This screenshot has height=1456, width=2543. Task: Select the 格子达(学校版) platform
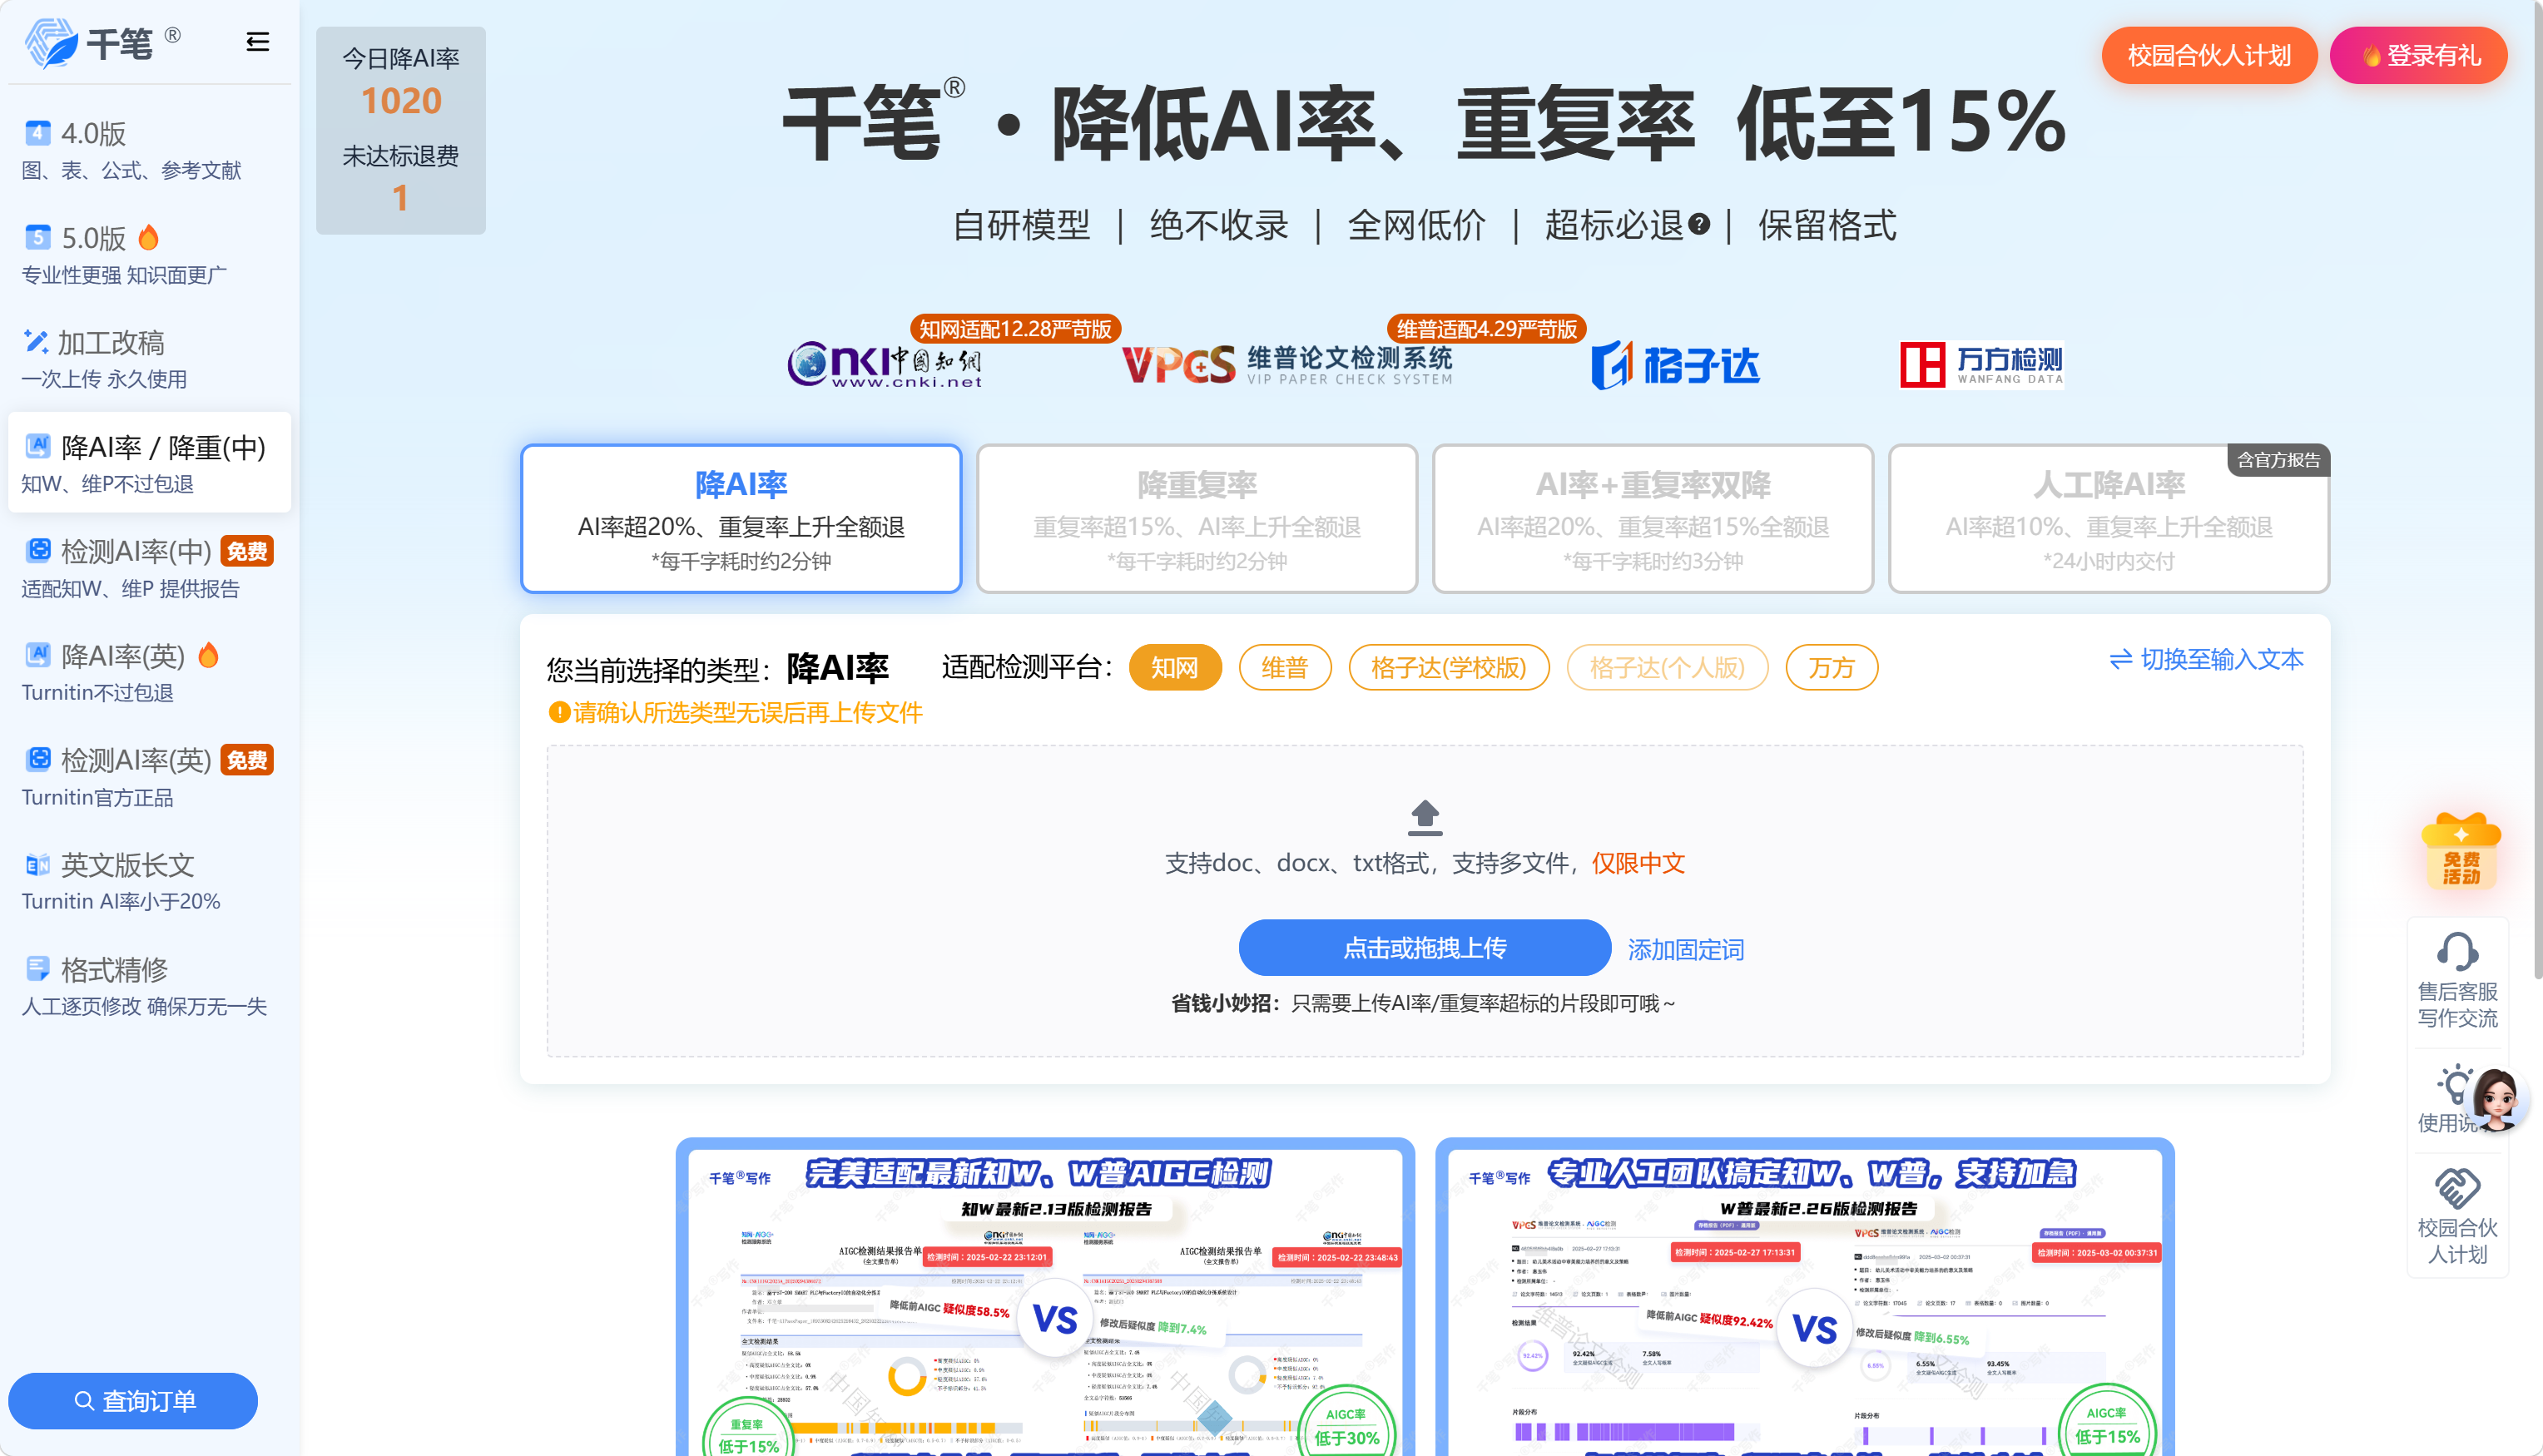pyautogui.click(x=1449, y=667)
